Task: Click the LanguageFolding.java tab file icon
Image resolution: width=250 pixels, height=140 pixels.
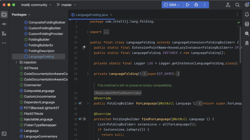Action: coord(73,15)
